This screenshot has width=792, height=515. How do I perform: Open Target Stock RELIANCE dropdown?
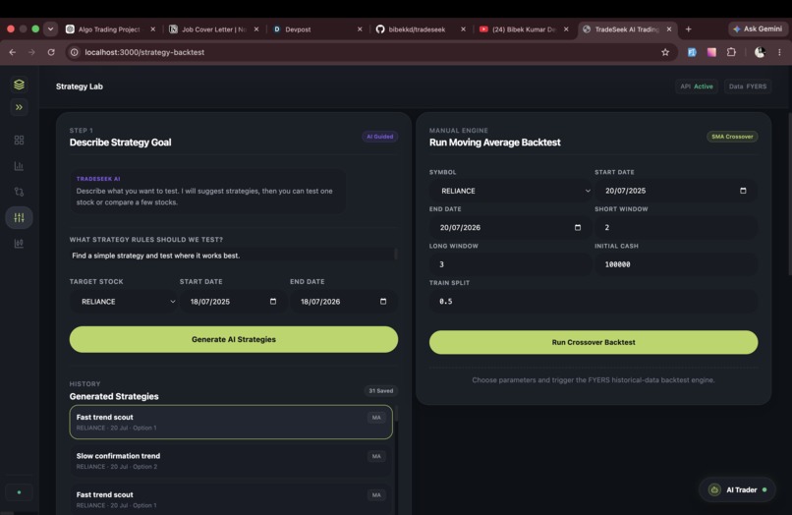click(x=124, y=301)
